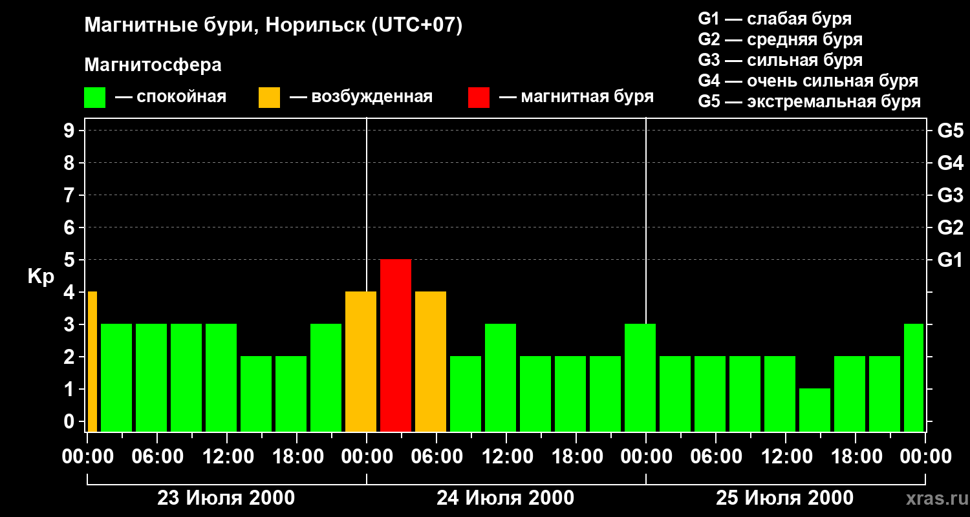Click the red 'магнитная буря' legend swatch

[x=479, y=98]
